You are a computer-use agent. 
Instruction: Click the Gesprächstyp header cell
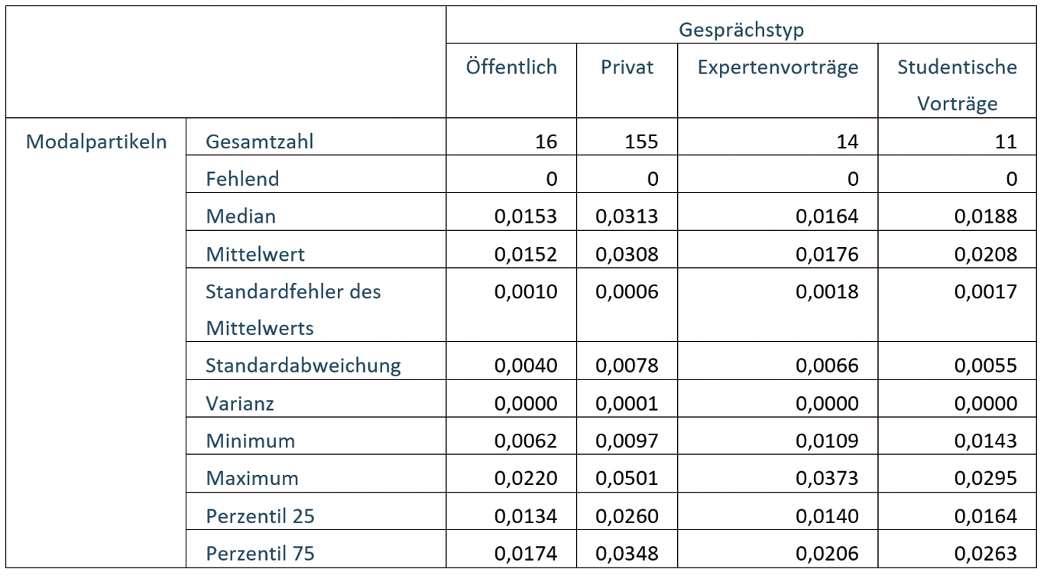pyautogui.click(x=741, y=30)
